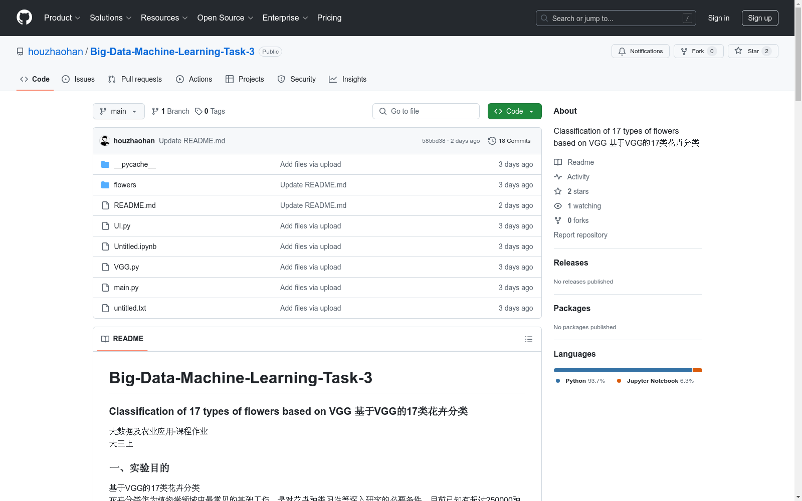Image resolution: width=802 pixels, height=501 pixels.
Task: Click the Sign up button
Action: click(760, 18)
